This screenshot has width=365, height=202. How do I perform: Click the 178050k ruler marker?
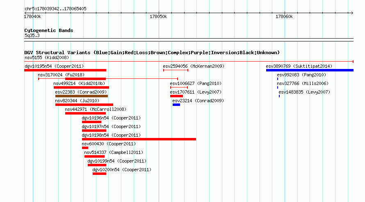[158, 16]
